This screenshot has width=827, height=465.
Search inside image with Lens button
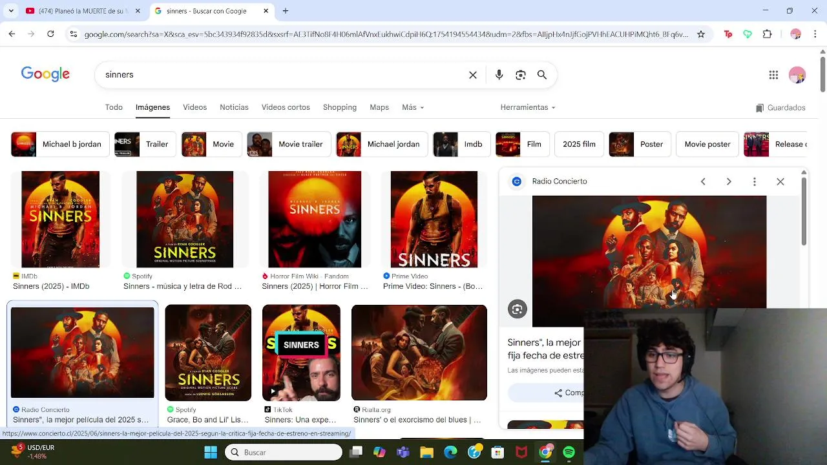[x=517, y=309]
